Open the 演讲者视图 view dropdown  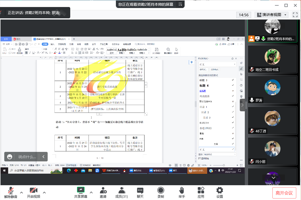[x=271, y=15]
